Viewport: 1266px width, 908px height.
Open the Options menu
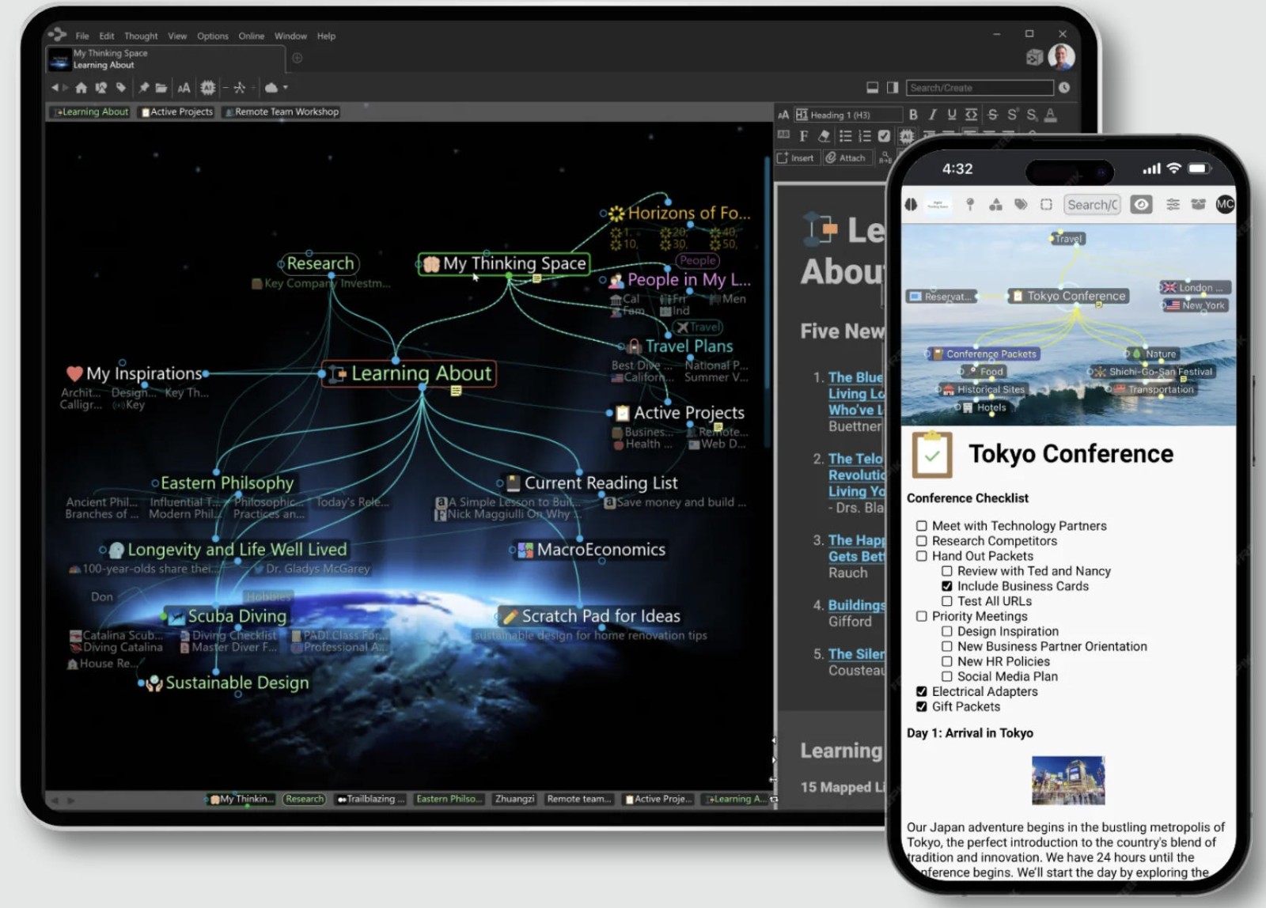point(213,36)
